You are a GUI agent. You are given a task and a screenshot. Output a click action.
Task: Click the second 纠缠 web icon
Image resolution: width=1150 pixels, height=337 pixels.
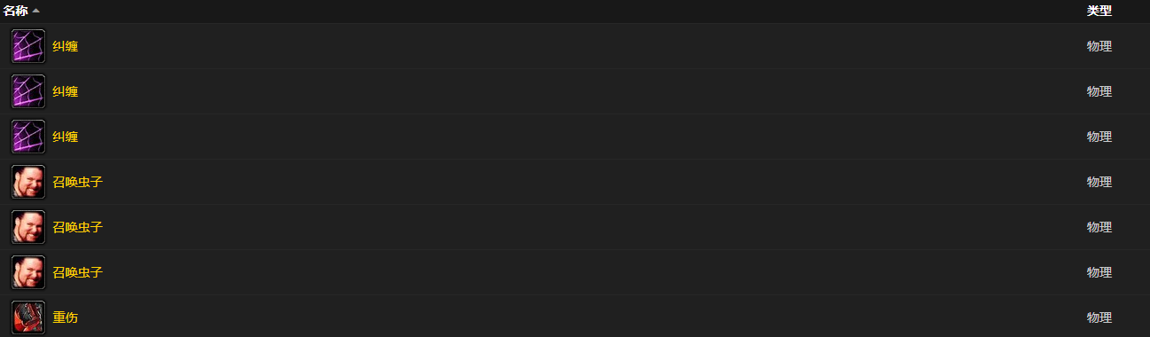[x=28, y=91]
